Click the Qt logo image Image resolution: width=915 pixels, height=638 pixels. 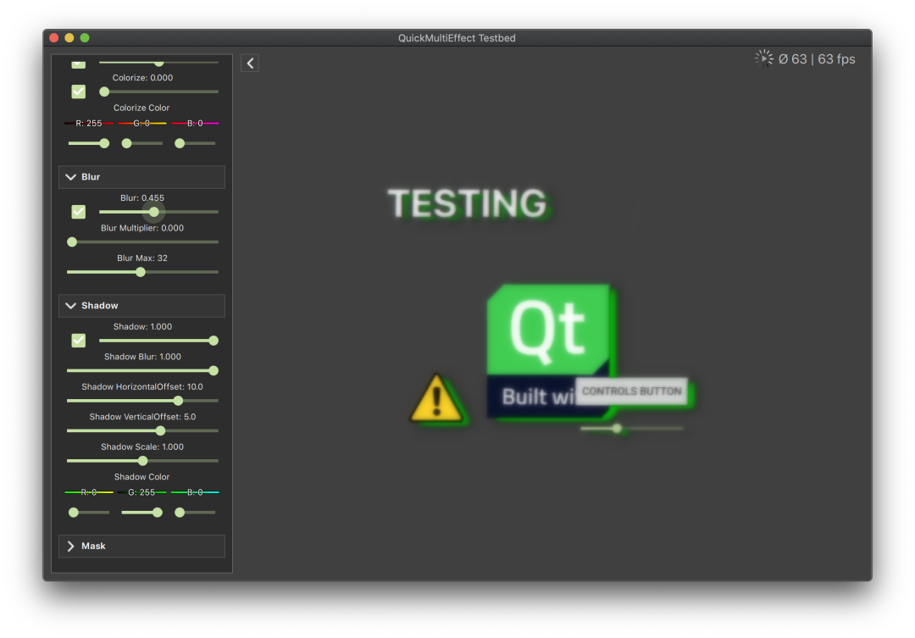548,351
